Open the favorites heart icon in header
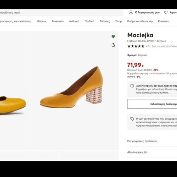The image size is (177, 177). pyautogui.click(x=166, y=12)
